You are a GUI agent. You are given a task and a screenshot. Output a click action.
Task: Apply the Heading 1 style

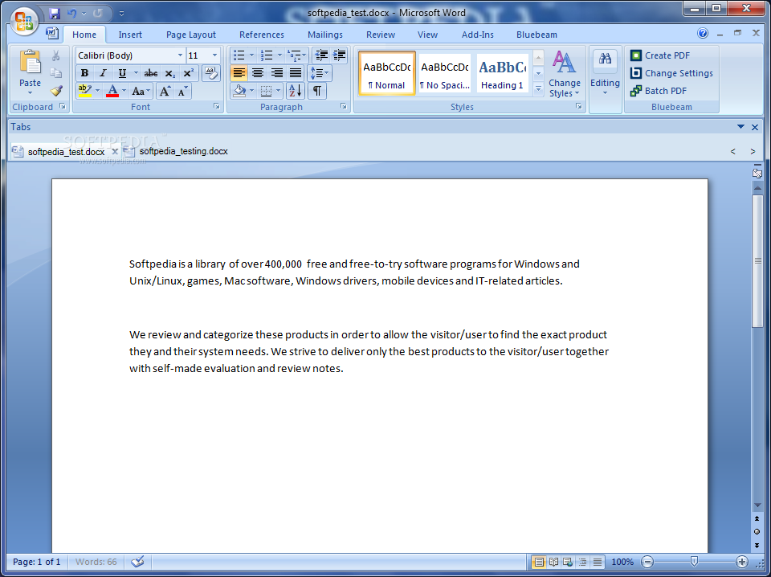pyautogui.click(x=503, y=73)
